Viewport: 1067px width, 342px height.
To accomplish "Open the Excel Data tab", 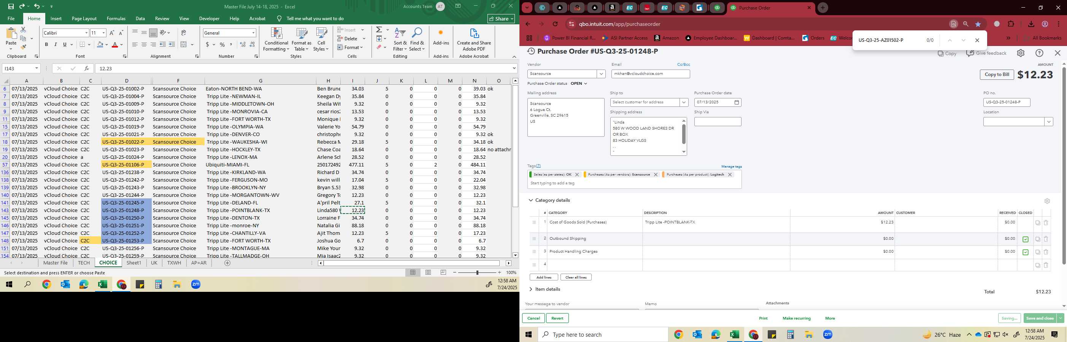I will click(x=140, y=19).
